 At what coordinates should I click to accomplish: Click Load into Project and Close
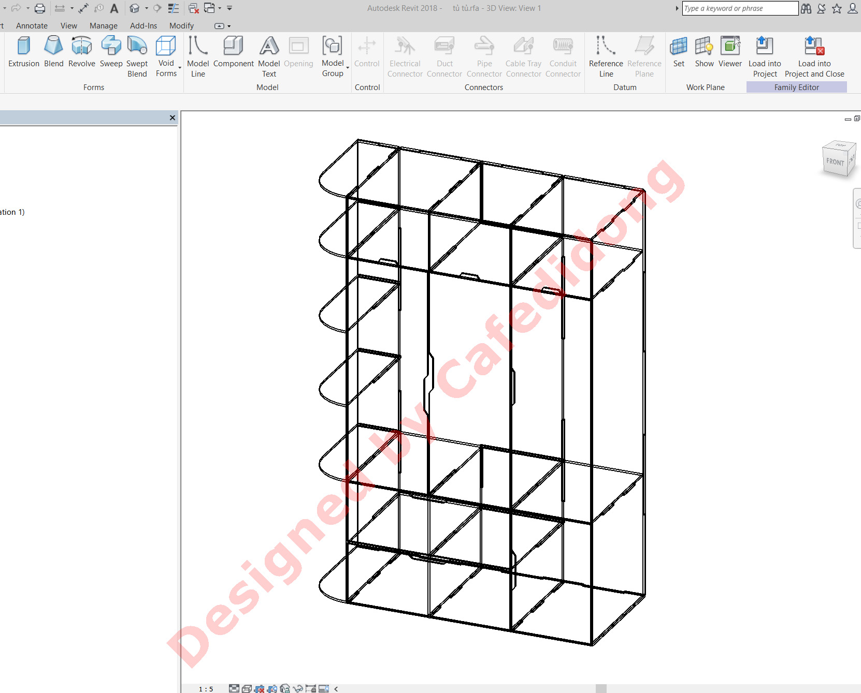[814, 56]
